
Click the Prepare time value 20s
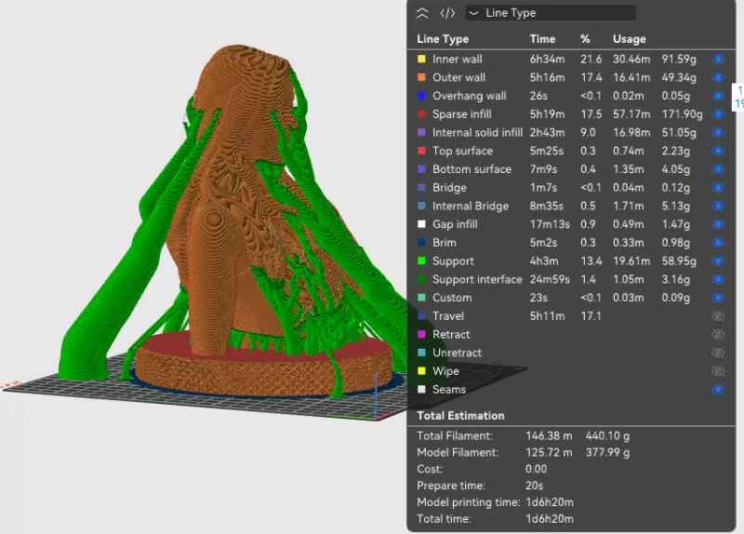pyautogui.click(x=534, y=486)
